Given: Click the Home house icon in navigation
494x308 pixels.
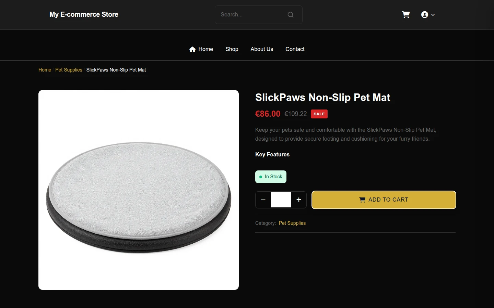Looking at the screenshot, I should point(192,49).
